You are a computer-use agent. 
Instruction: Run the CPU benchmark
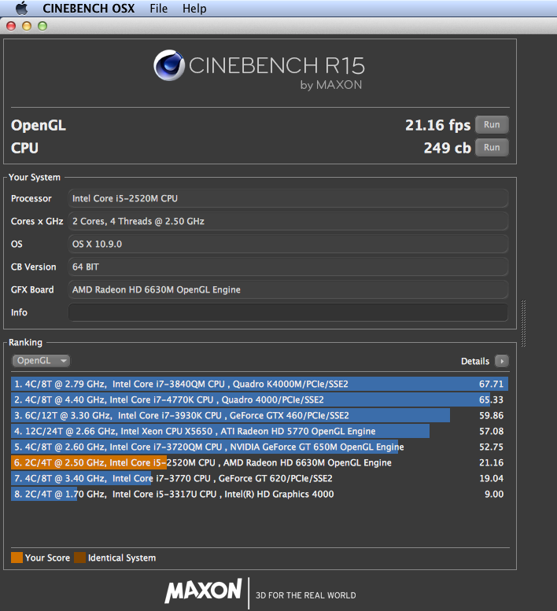[x=492, y=147]
